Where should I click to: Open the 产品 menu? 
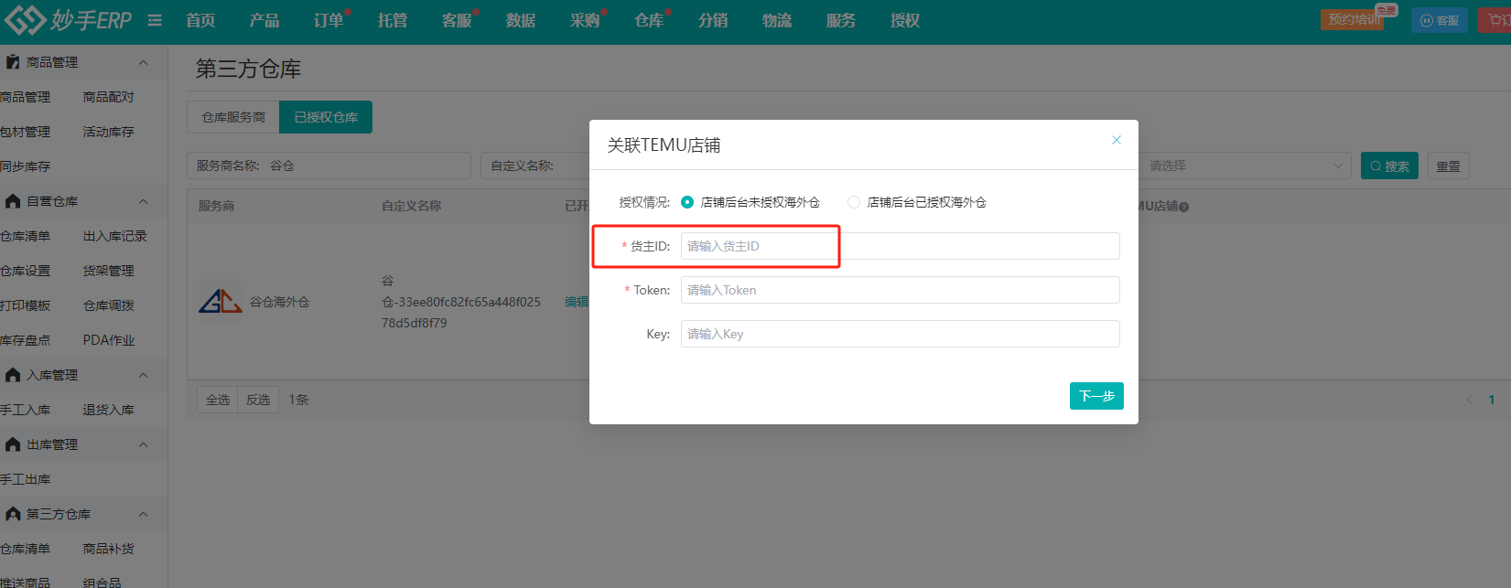tap(264, 20)
